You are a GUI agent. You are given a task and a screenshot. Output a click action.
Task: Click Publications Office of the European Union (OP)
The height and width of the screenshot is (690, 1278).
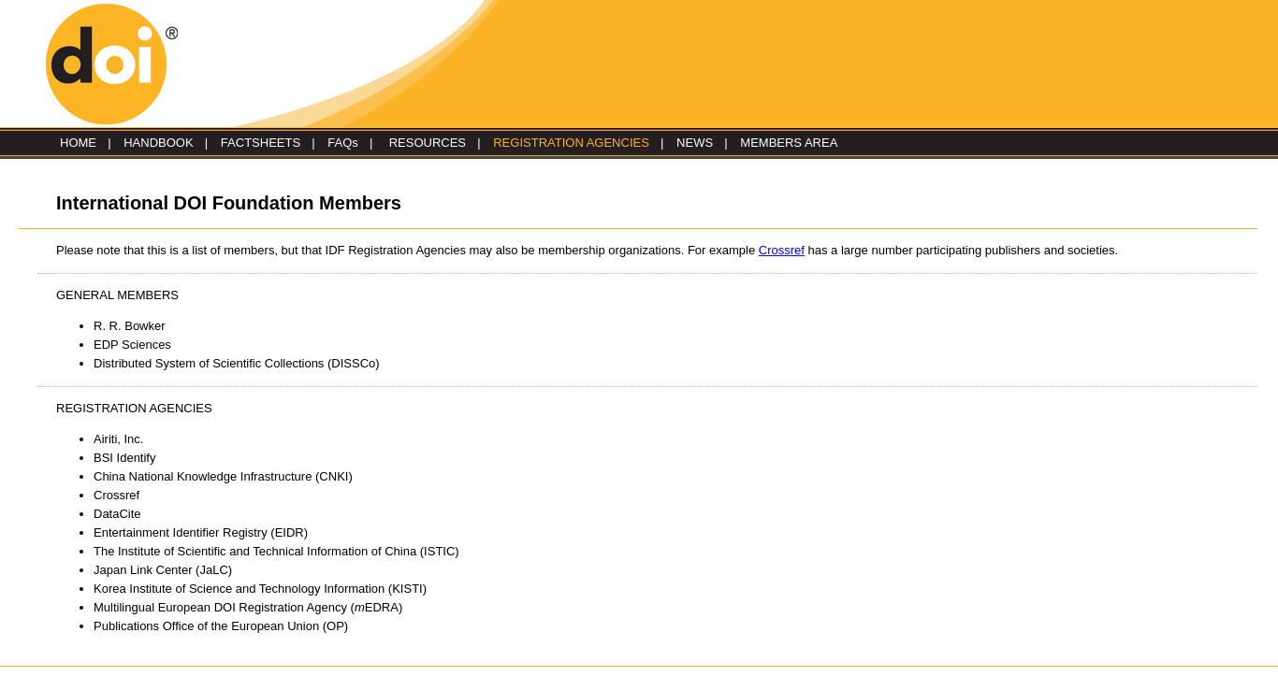click(221, 626)
